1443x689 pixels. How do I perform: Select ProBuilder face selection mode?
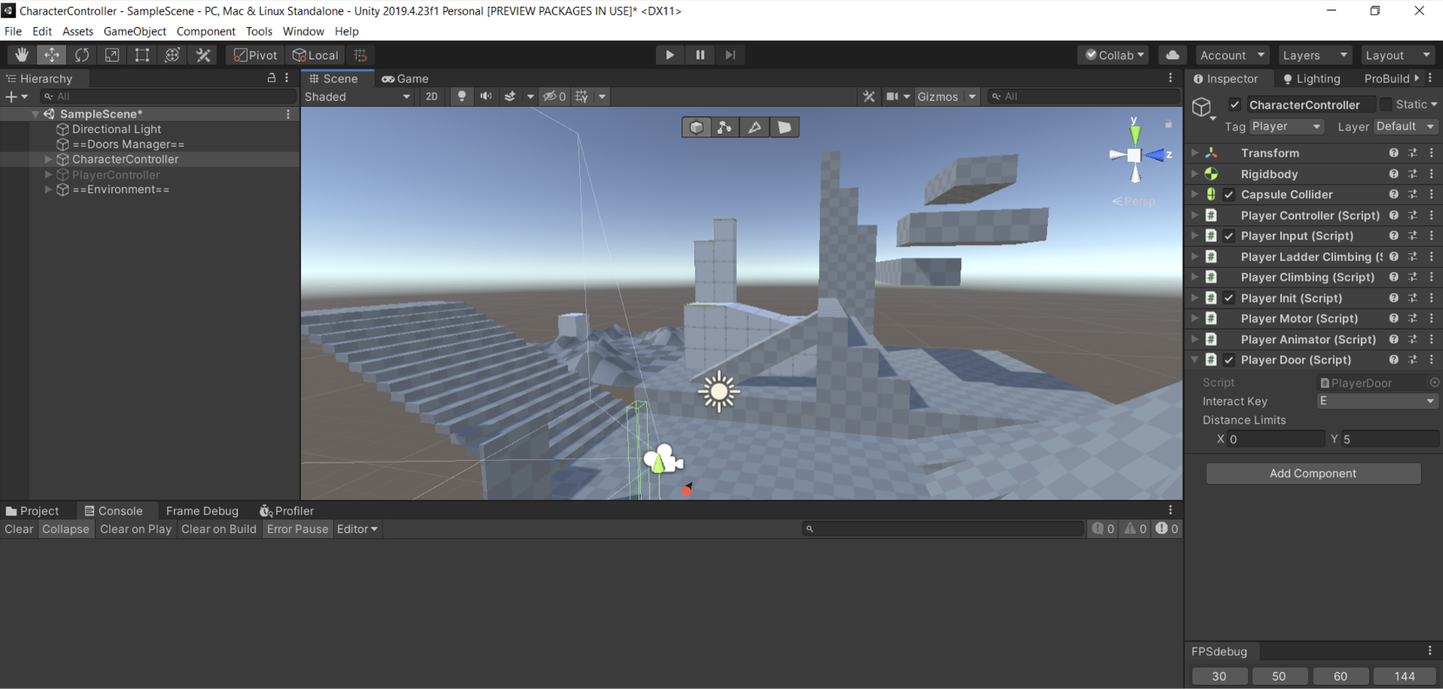[784, 127]
